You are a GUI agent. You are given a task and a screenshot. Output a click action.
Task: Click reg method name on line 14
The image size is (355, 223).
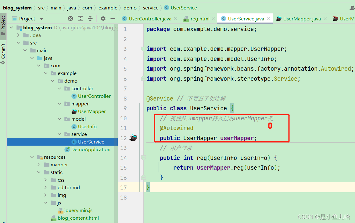point(202,158)
